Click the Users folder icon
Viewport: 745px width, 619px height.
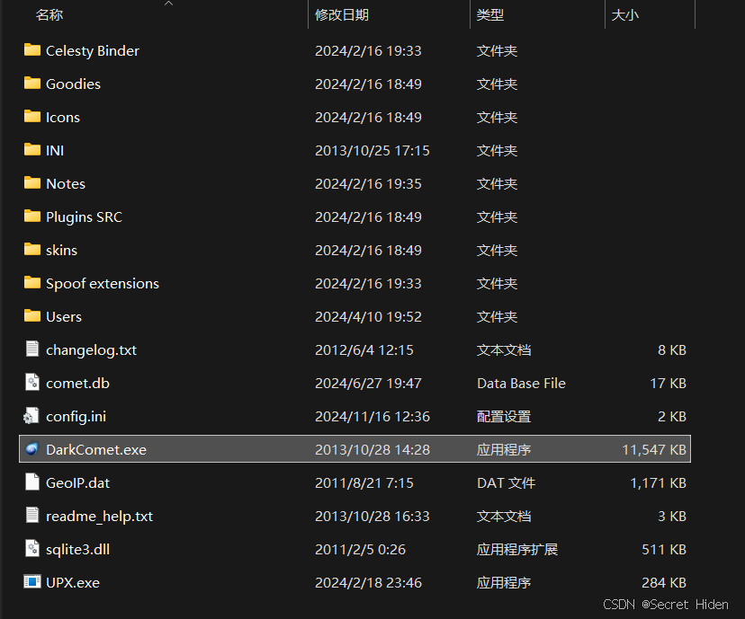tap(32, 315)
